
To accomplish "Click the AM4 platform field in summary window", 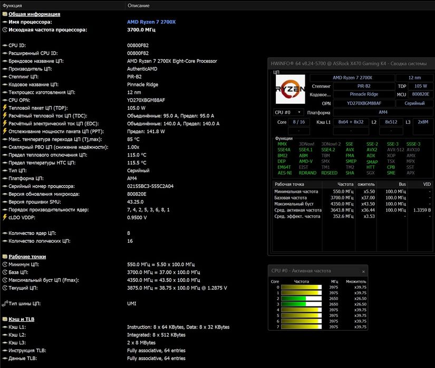I will point(383,112).
